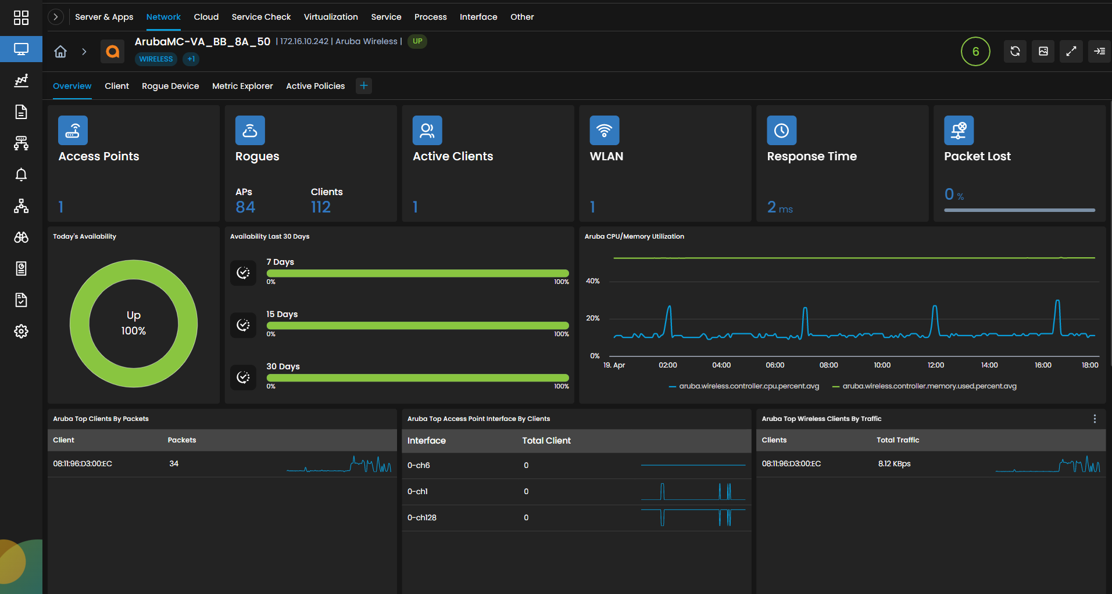This screenshot has width=1112, height=594.
Task: Expand the +1 tags badge
Action: tap(191, 59)
